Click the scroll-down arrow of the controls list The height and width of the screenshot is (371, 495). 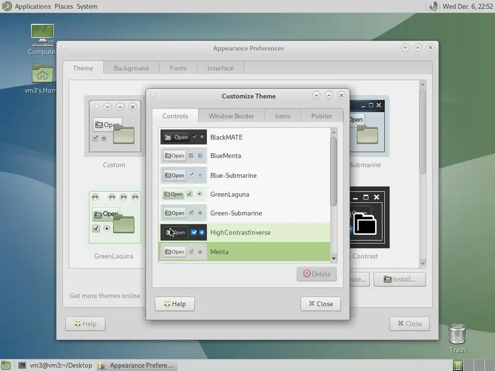point(334,259)
